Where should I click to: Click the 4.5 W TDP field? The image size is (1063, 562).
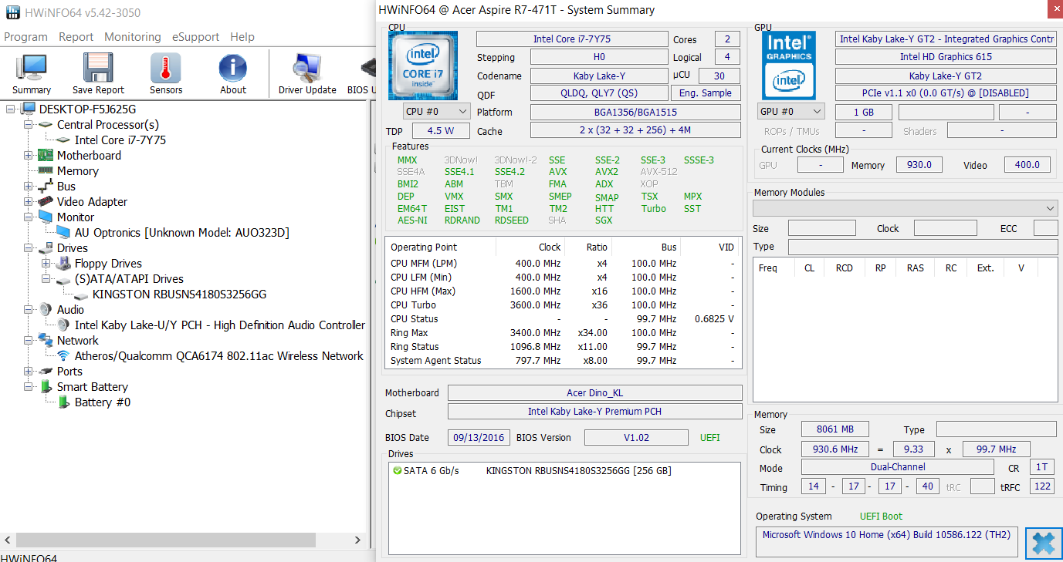pyautogui.click(x=440, y=131)
